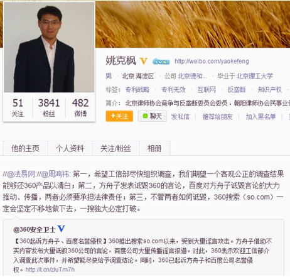Screen dimensions: 290x277
Task: Switch to the 个人资料 tab
Action: [x=70, y=148]
